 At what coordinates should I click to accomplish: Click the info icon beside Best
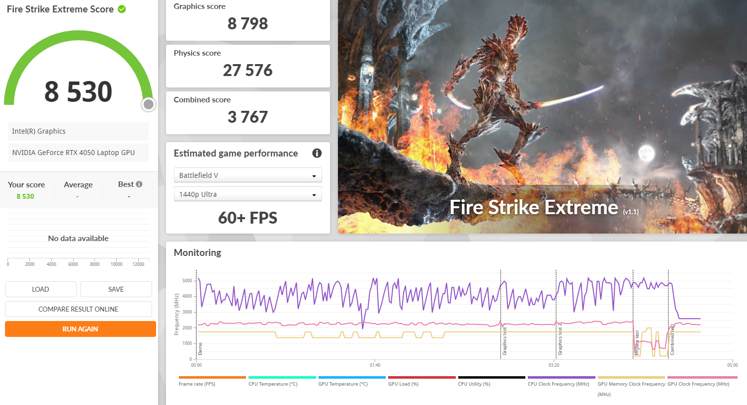(x=140, y=183)
